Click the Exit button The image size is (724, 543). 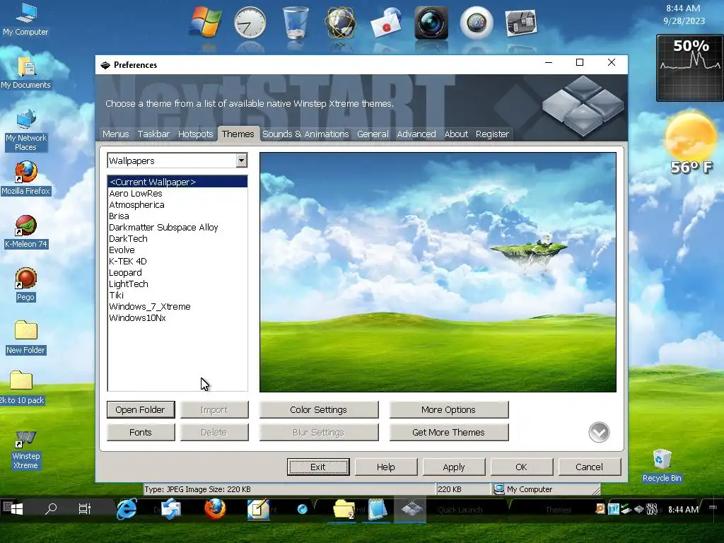(x=318, y=467)
